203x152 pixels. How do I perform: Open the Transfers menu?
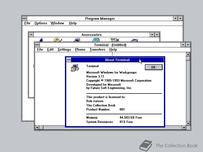(97, 49)
